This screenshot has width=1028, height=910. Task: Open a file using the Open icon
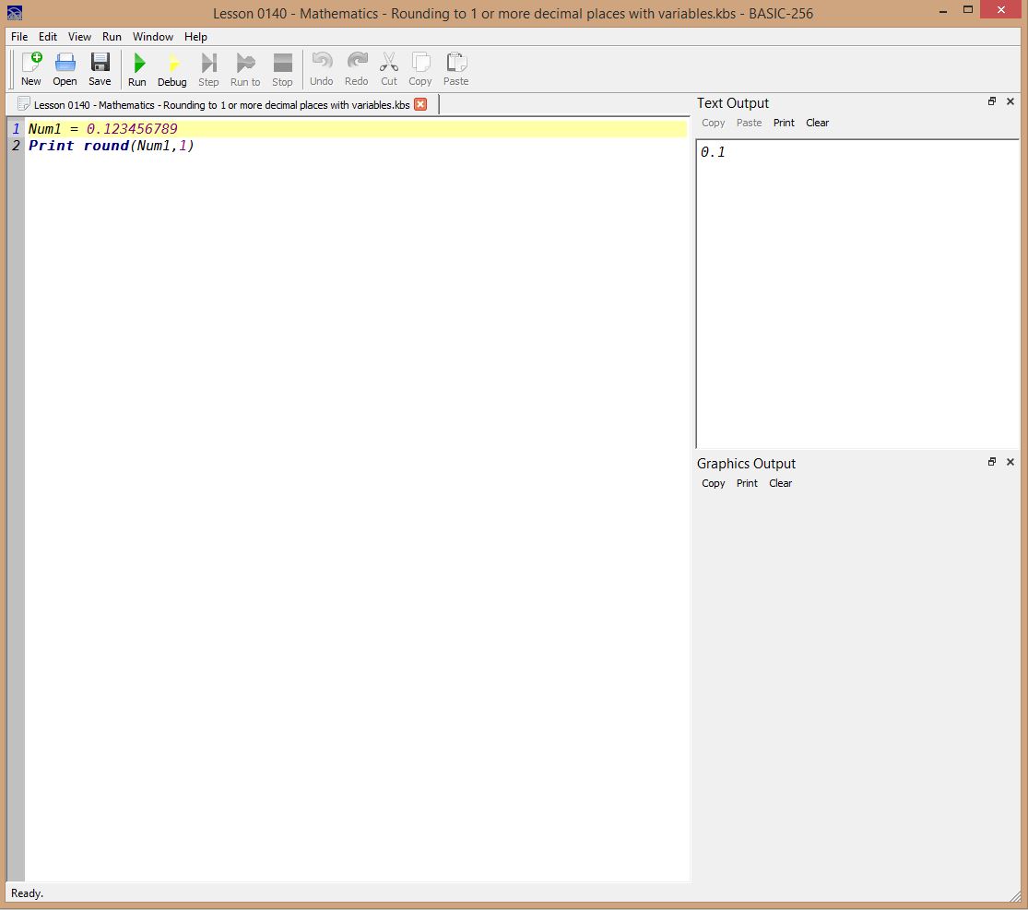point(65,65)
